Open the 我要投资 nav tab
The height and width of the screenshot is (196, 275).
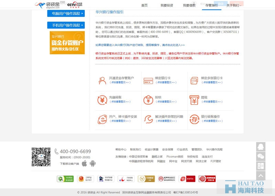tap(167, 5)
